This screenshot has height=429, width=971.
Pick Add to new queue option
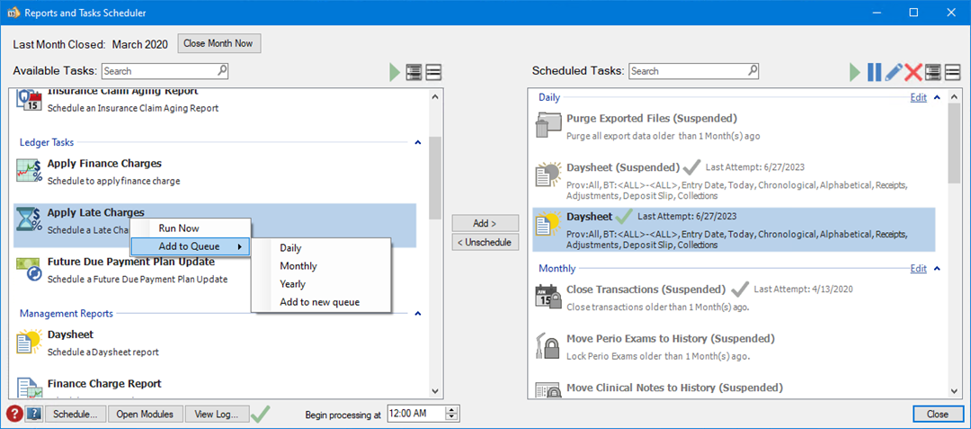coord(319,302)
